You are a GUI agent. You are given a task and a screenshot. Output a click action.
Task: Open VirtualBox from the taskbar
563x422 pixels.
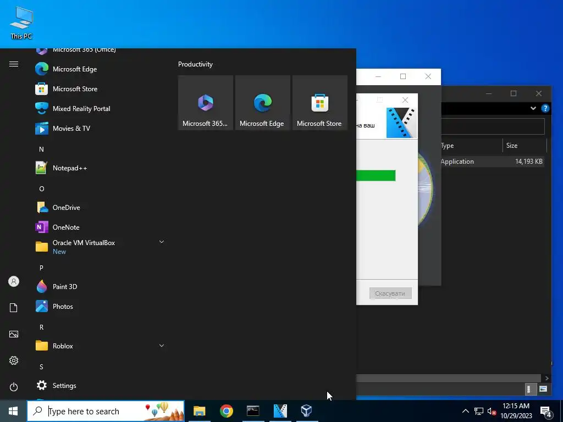[x=307, y=411]
